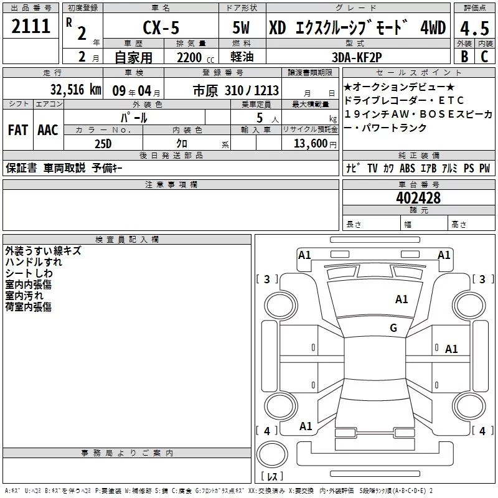Click the fuel type 軽油

tap(242, 57)
